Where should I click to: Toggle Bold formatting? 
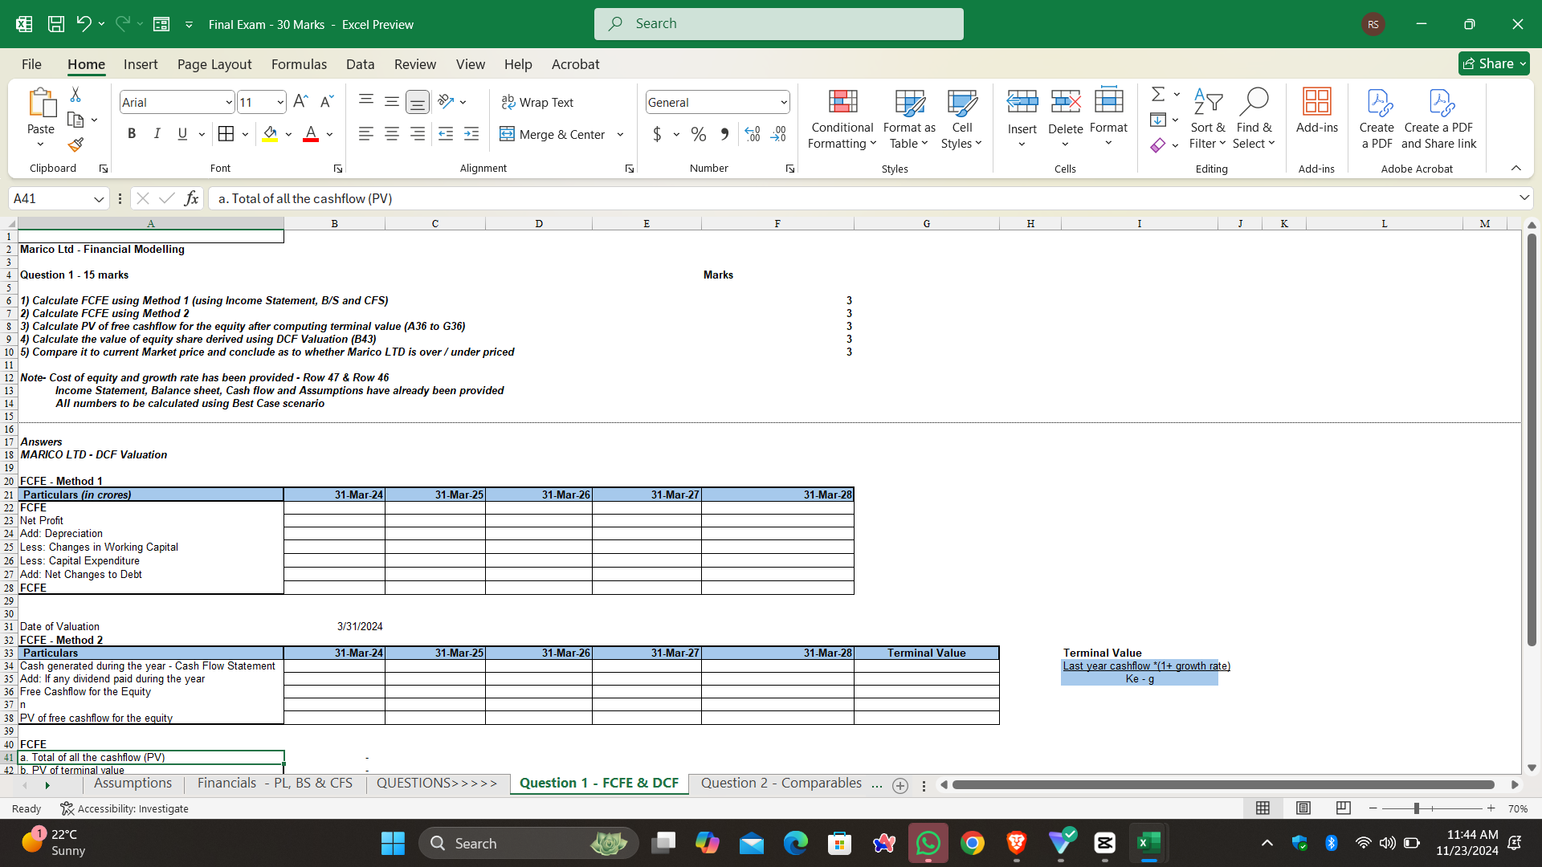click(132, 134)
